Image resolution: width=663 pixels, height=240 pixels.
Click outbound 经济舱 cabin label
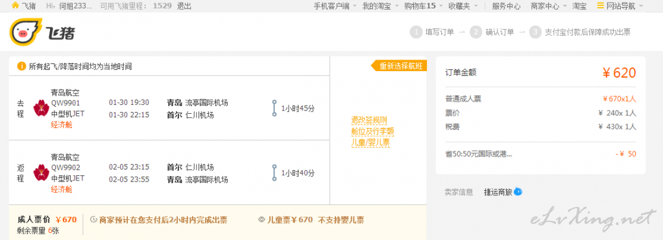pyautogui.click(x=62, y=125)
